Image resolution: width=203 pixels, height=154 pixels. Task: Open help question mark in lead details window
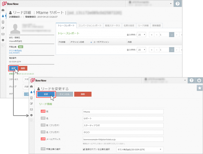pyautogui.click(x=177, y=3)
